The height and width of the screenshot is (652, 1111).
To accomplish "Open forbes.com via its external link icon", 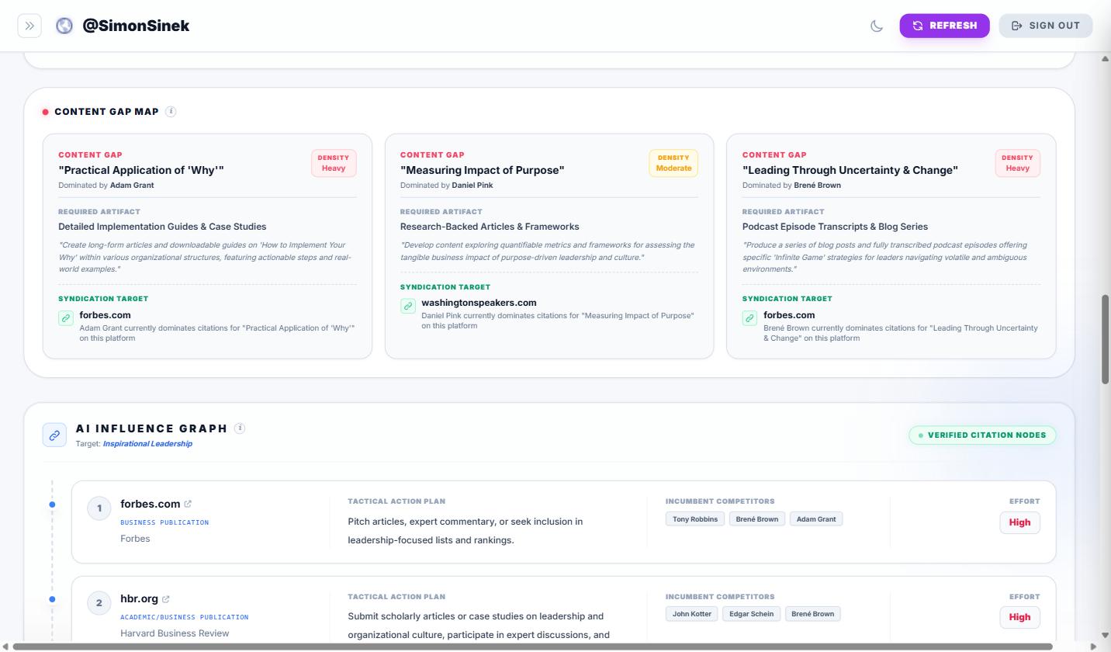I will (187, 503).
